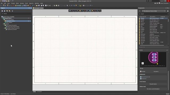Click the Manufacturer Link document icon
This screenshot has height=95, width=170.
pos(141,77)
